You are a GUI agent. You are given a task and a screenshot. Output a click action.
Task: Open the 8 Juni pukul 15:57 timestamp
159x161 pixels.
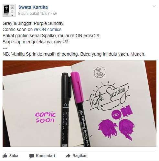34,14
